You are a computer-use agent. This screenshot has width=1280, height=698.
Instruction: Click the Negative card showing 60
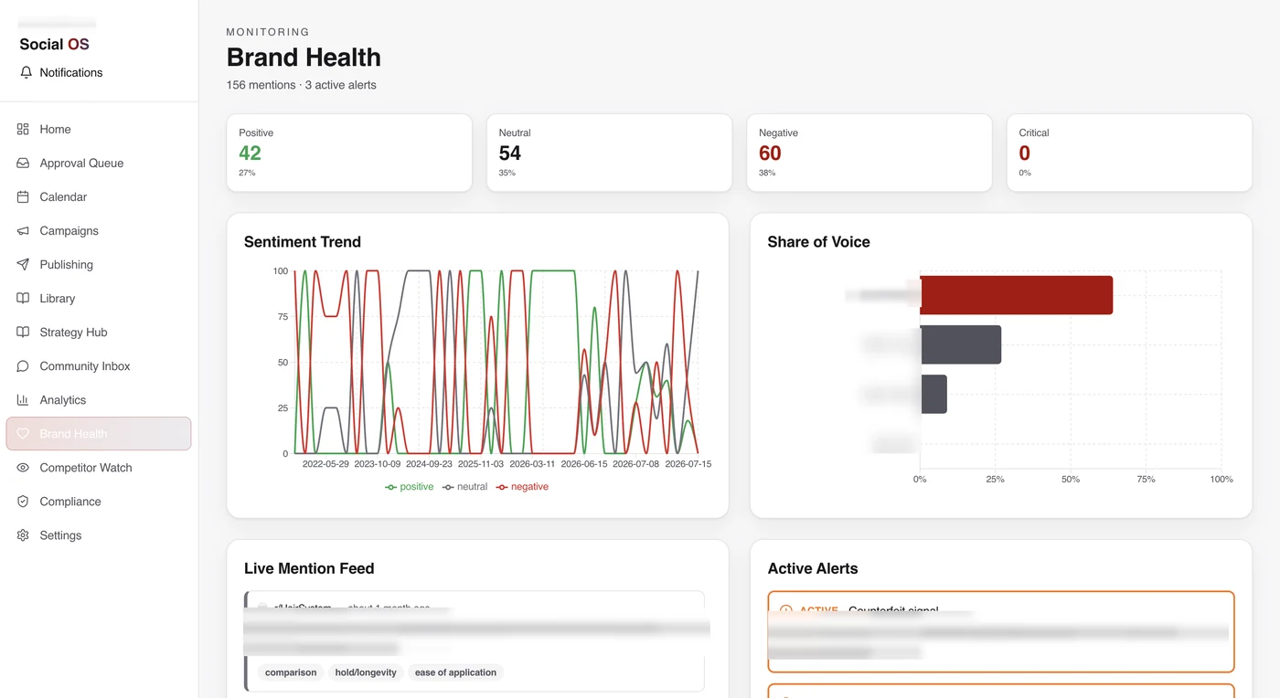(x=869, y=153)
